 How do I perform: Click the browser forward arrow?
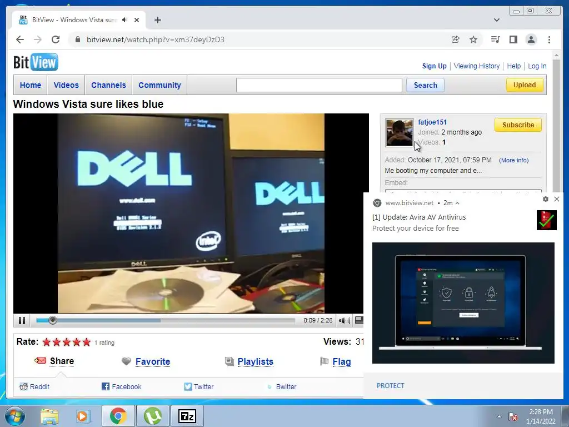click(x=38, y=39)
